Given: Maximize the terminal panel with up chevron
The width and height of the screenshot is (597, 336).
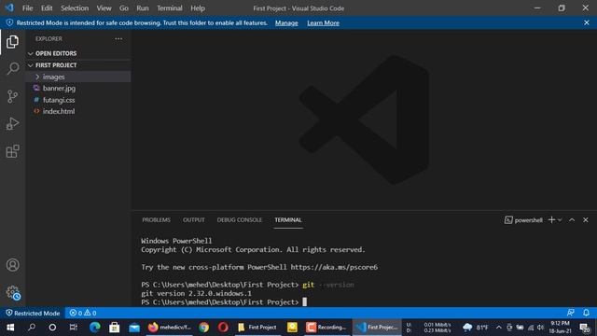Looking at the screenshot, I should pyautogui.click(x=572, y=220).
